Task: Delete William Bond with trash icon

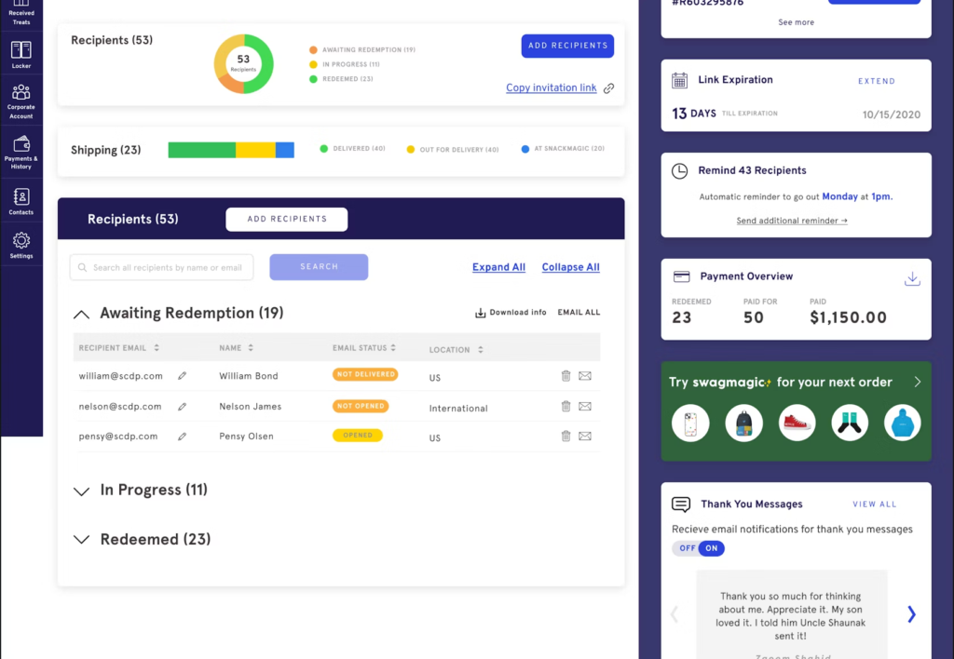Action: tap(566, 376)
